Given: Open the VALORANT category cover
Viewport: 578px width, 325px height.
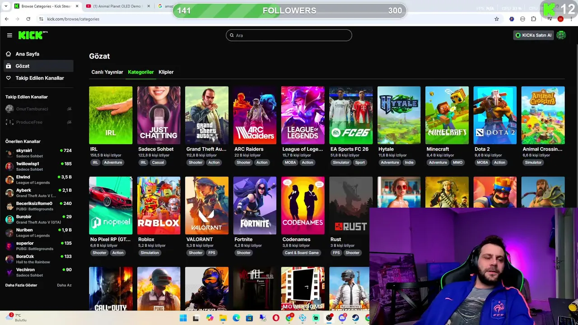Looking at the screenshot, I should [207, 205].
